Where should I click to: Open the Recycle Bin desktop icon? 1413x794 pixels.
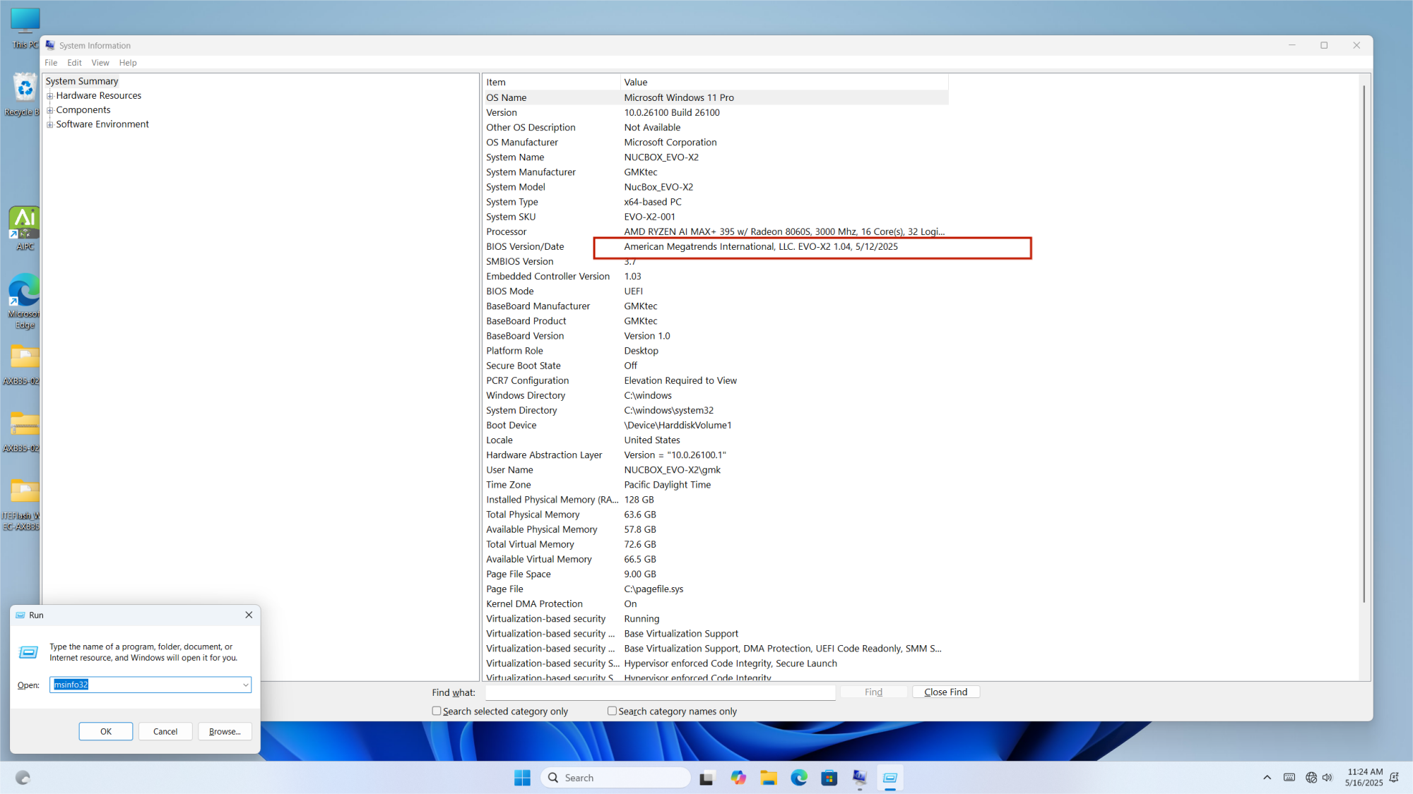click(x=24, y=94)
